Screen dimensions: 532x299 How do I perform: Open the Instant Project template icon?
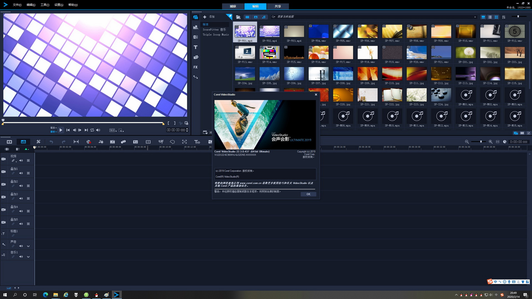(196, 27)
